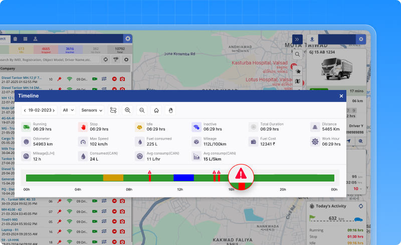The height and width of the screenshot is (245, 401).
Task: Open Diesel Tanker MH.12 JF vehicle entry
Action: (x=23, y=78)
